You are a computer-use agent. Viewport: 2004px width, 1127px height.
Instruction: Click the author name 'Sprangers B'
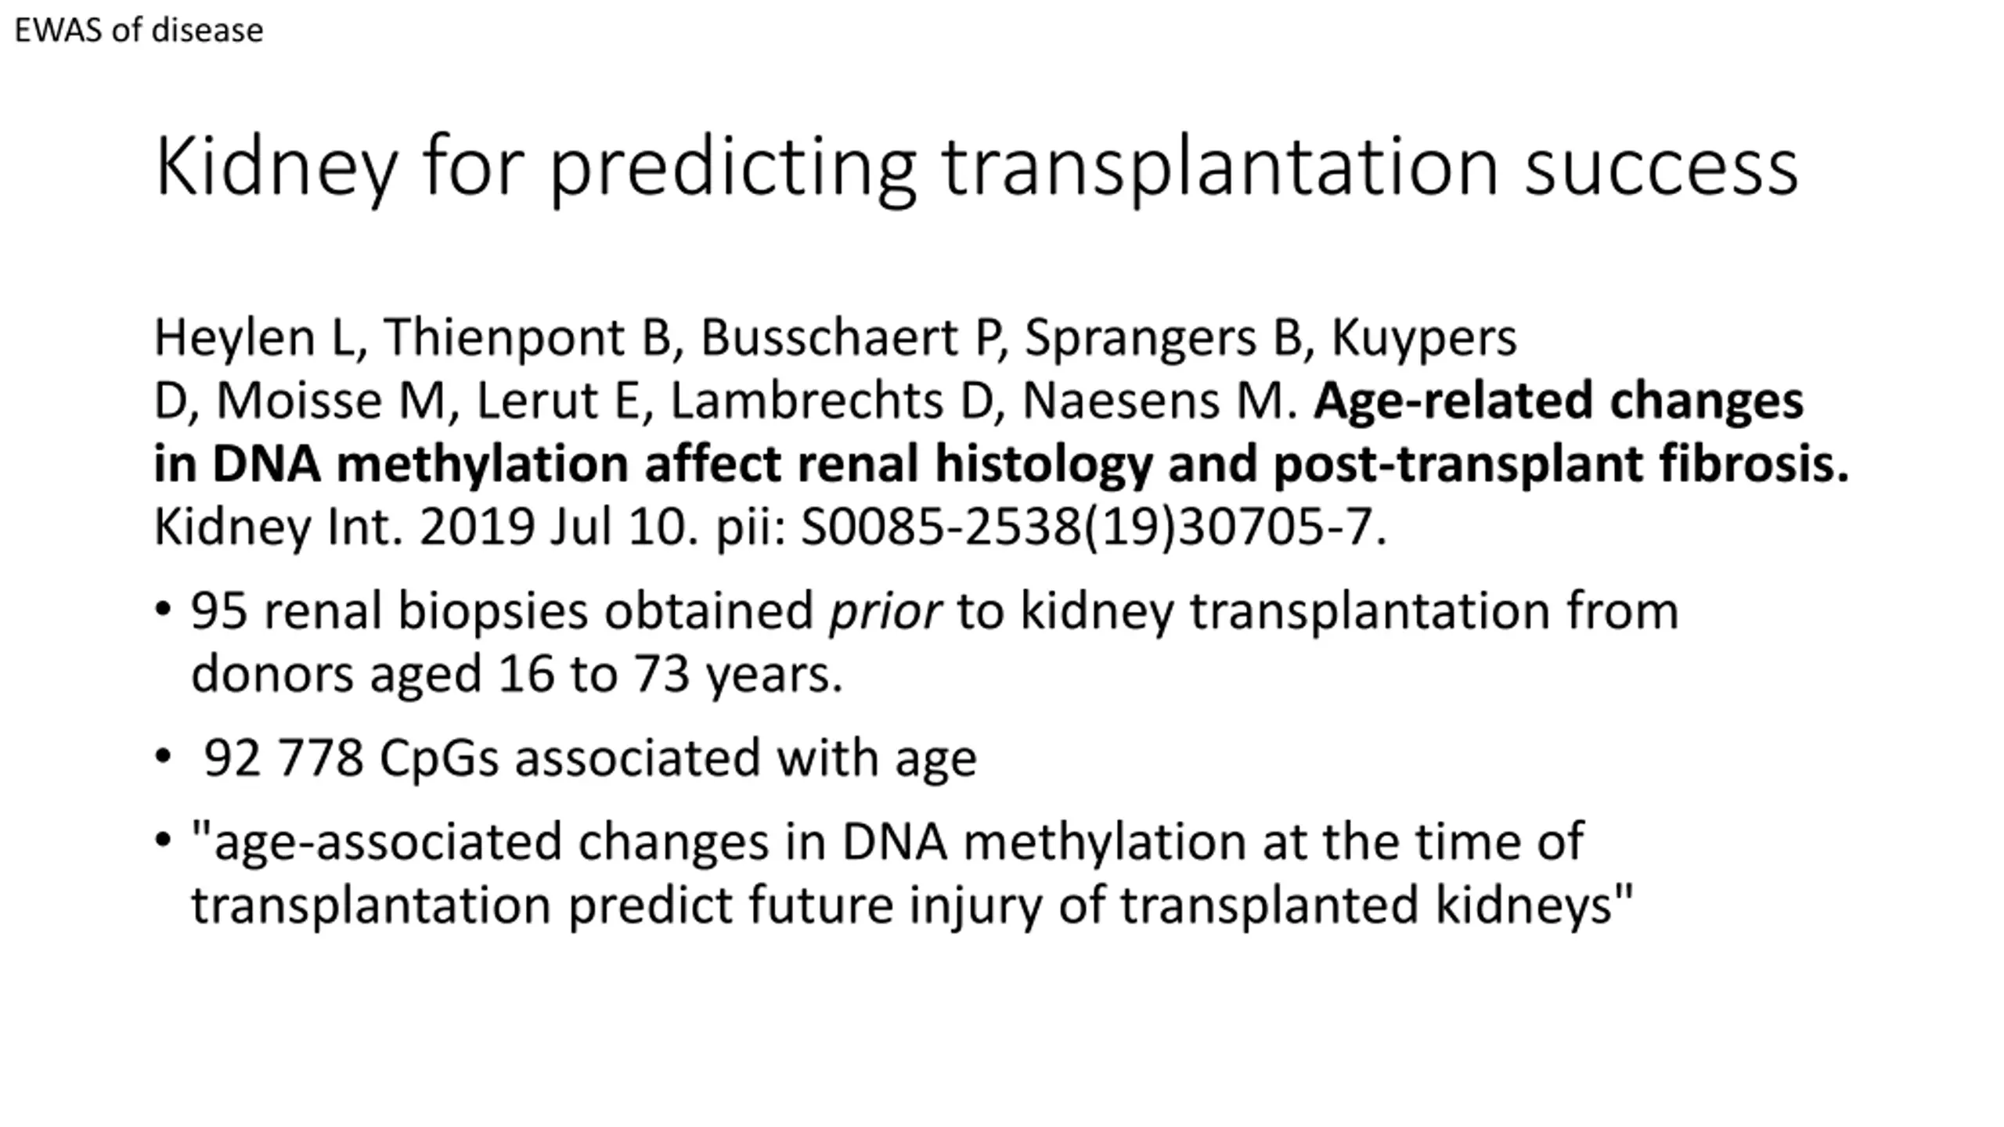1162,339
